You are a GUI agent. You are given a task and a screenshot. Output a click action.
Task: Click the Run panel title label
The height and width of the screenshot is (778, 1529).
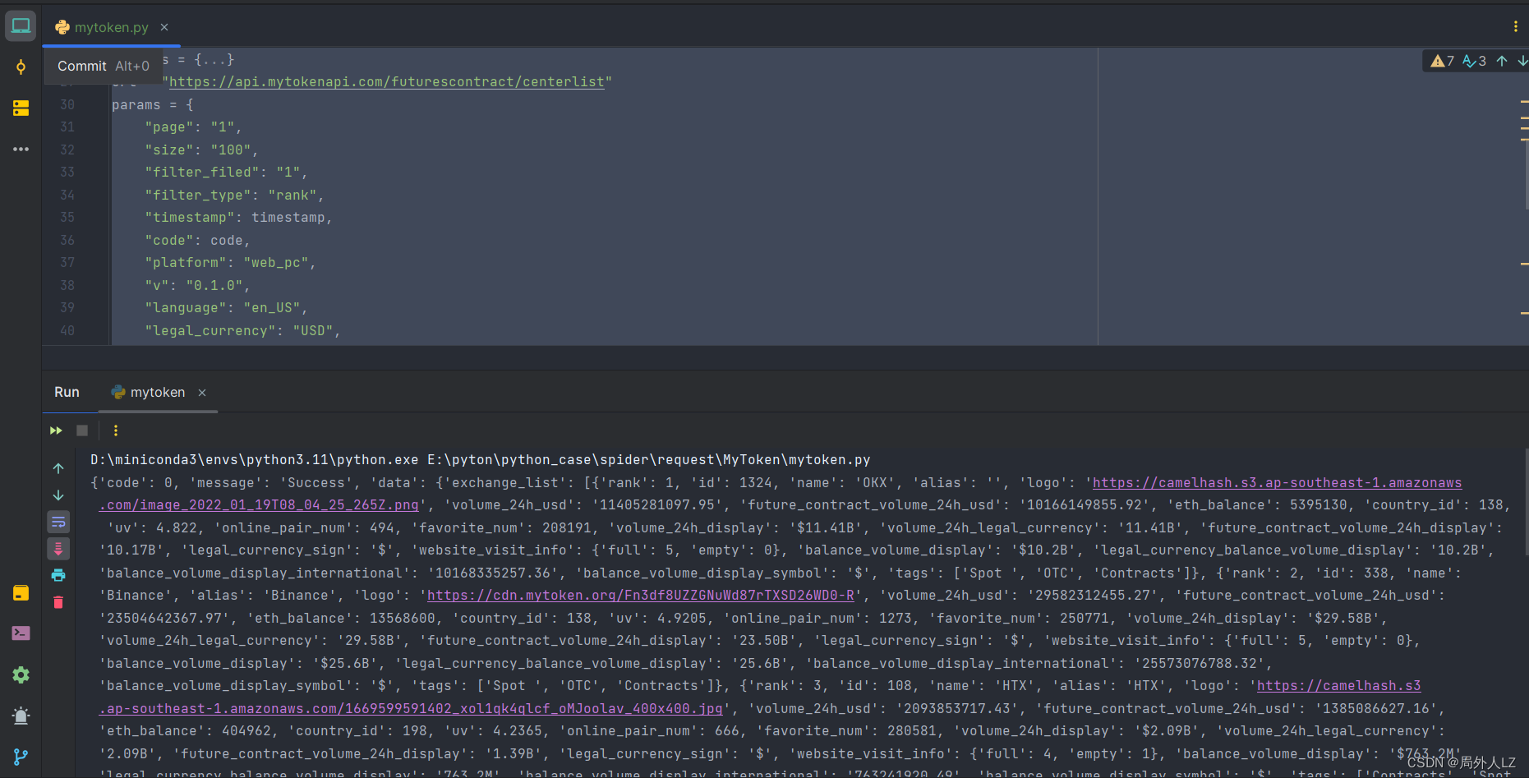[67, 393]
